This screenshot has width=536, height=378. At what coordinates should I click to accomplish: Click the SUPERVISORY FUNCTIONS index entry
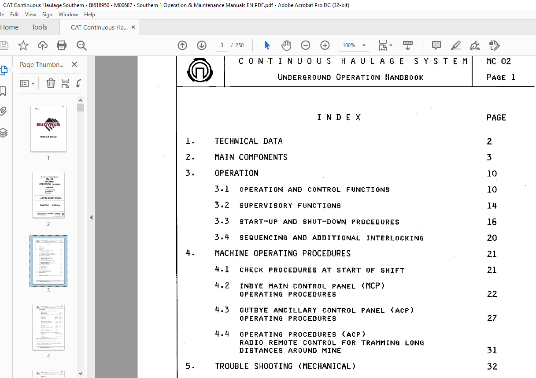[x=290, y=206]
